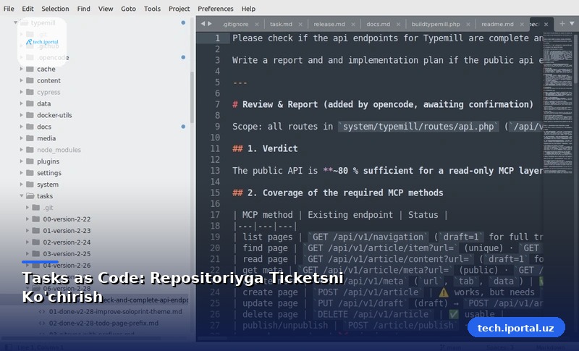Expand the docs folder in sidebar
The height and width of the screenshot is (351, 579).
point(22,127)
